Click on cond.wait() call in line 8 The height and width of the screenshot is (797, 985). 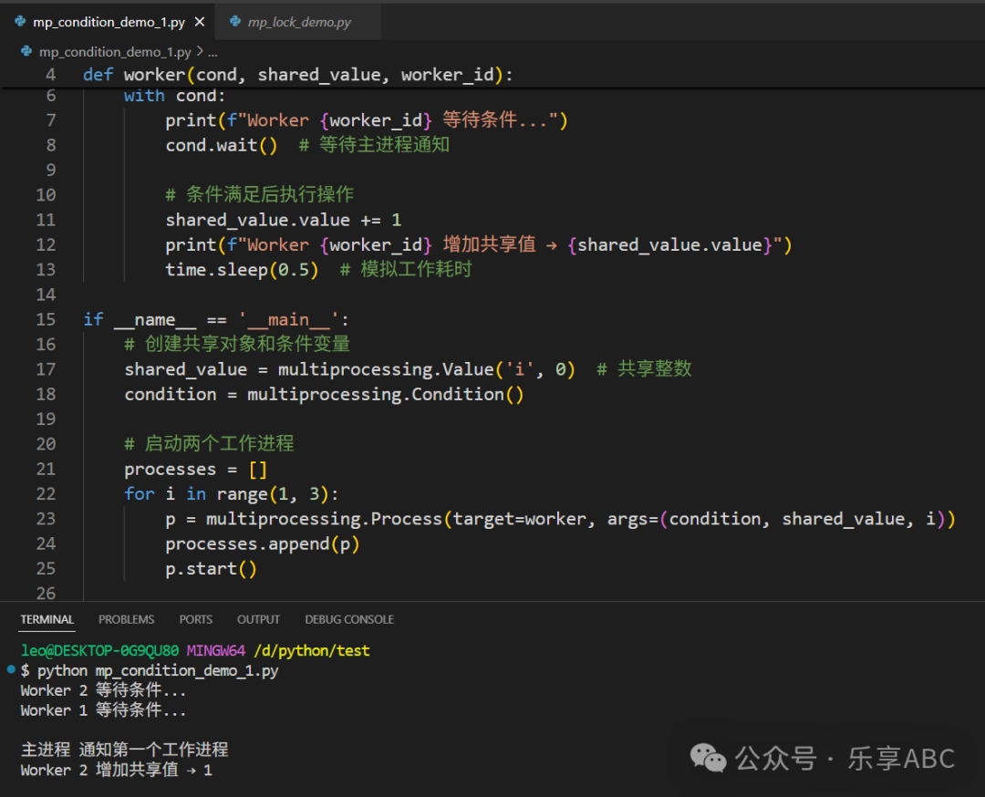[x=221, y=145]
